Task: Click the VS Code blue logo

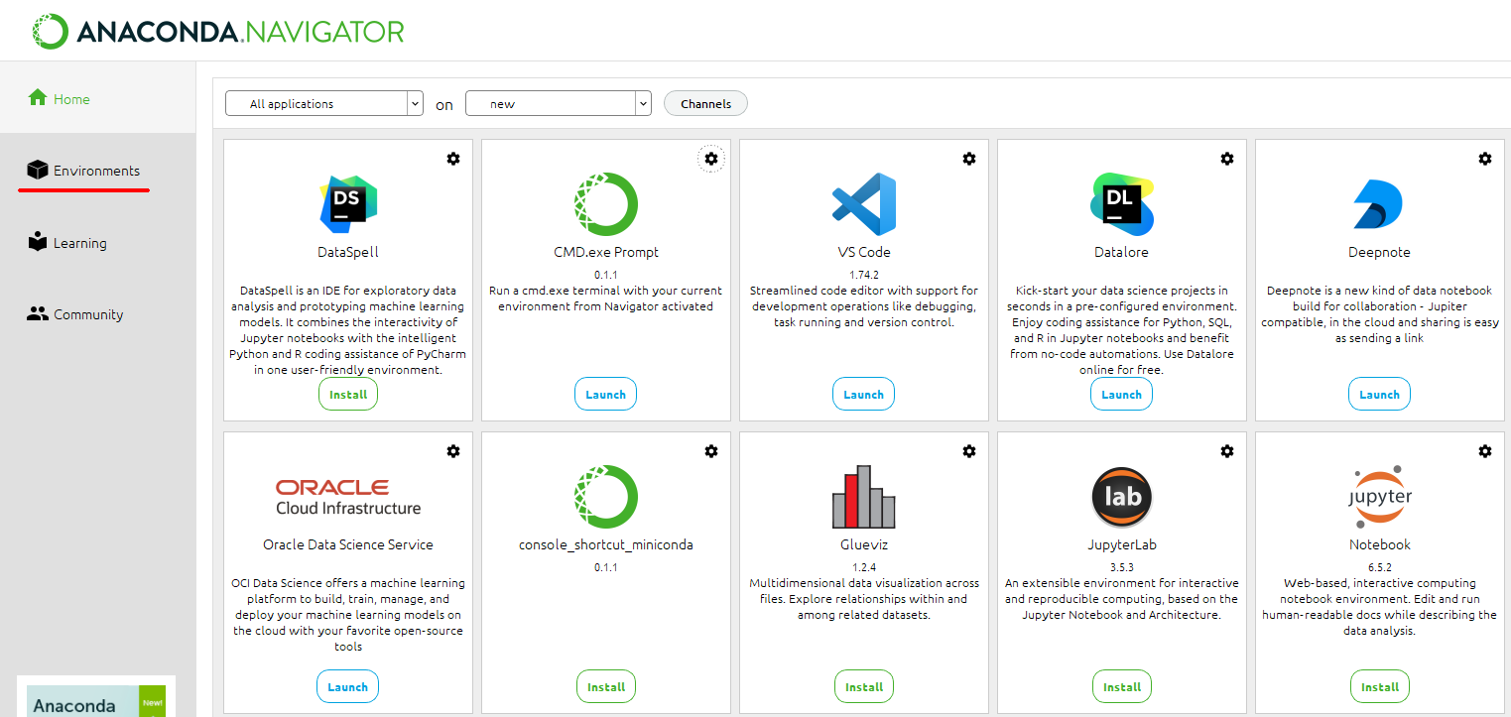Action: pos(863,203)
